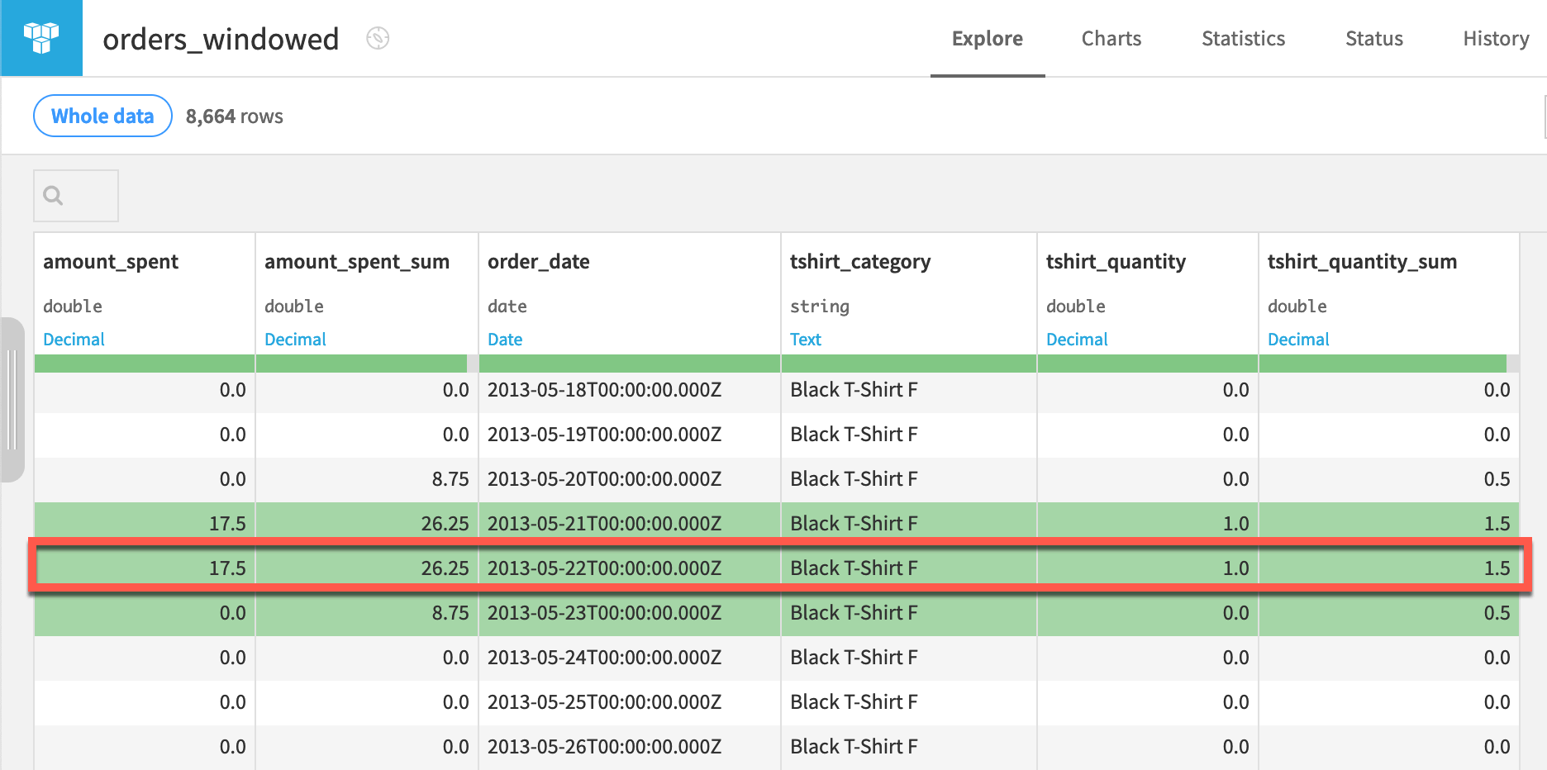Open the Whole data sampling settings

point(102,116)
